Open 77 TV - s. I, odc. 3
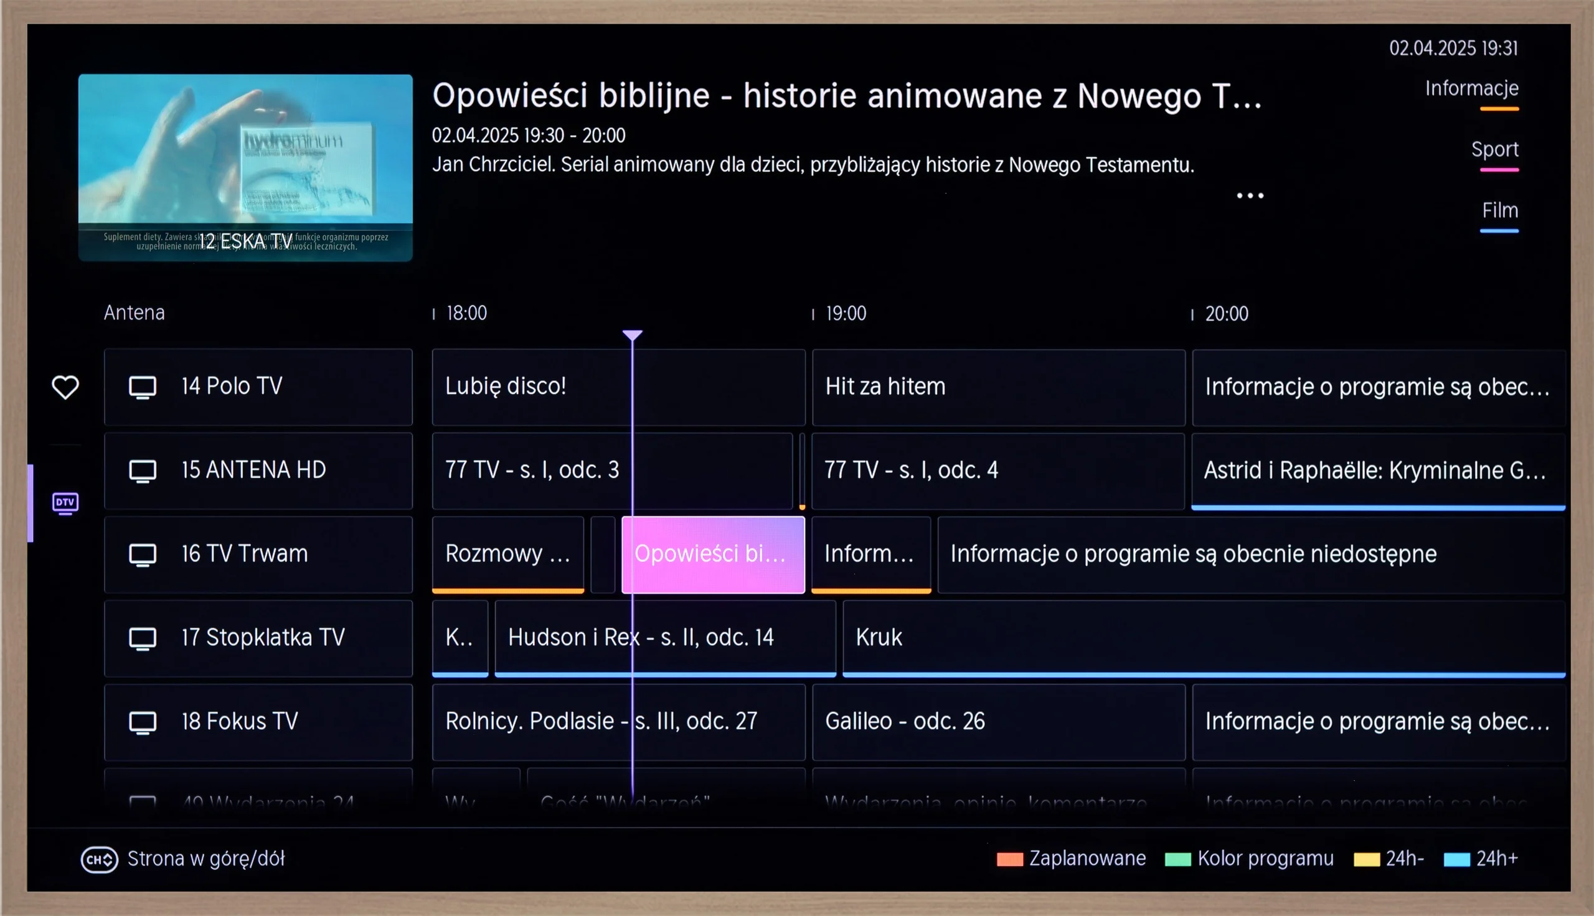Image resolution: width=1594 pixels, height=916 pixels. (x=612, y=470)
